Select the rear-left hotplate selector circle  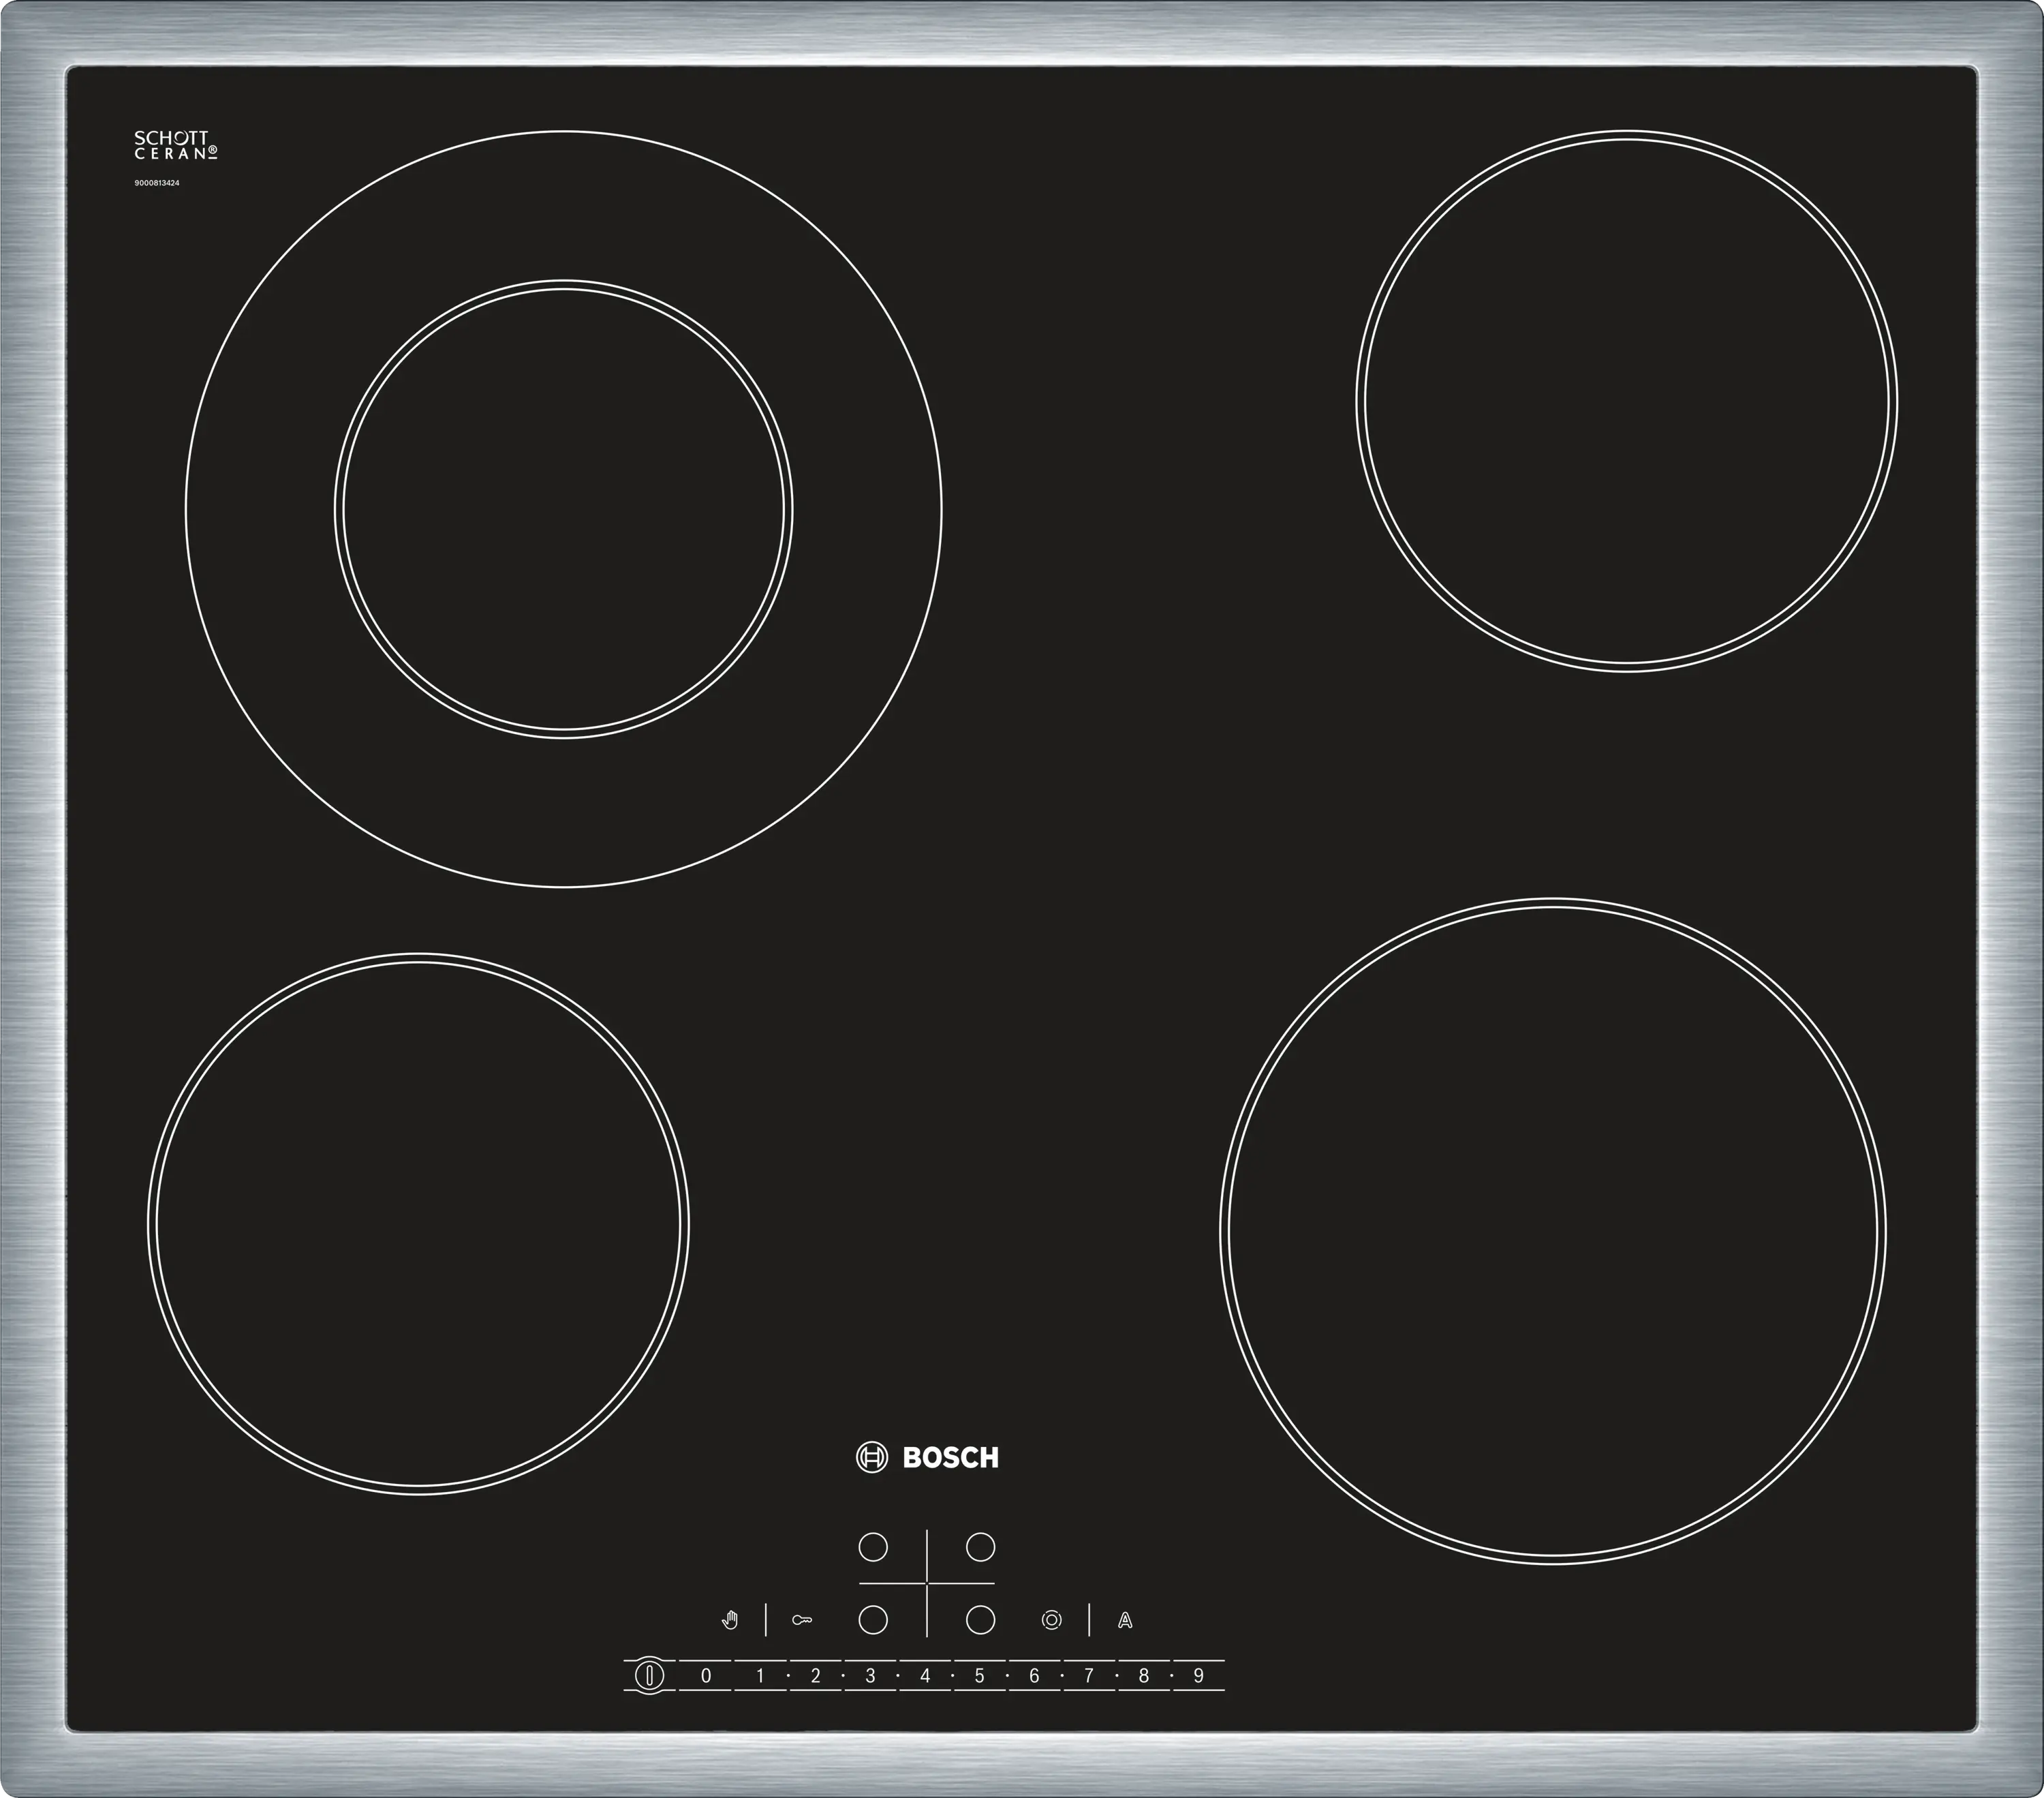(x=873, y=1547)
